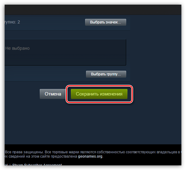186x170 pixels.
Task: Open the Выбрать группу... selector
Action: tap(106, 74)
